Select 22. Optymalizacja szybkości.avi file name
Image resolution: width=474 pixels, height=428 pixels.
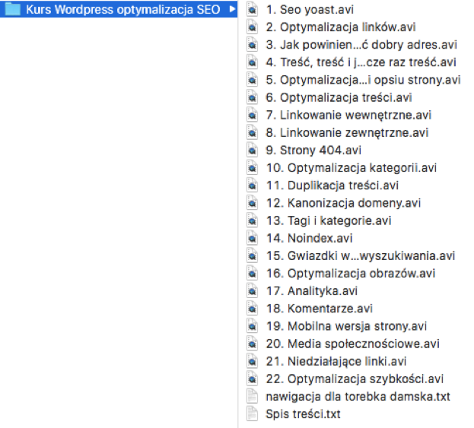355,379
